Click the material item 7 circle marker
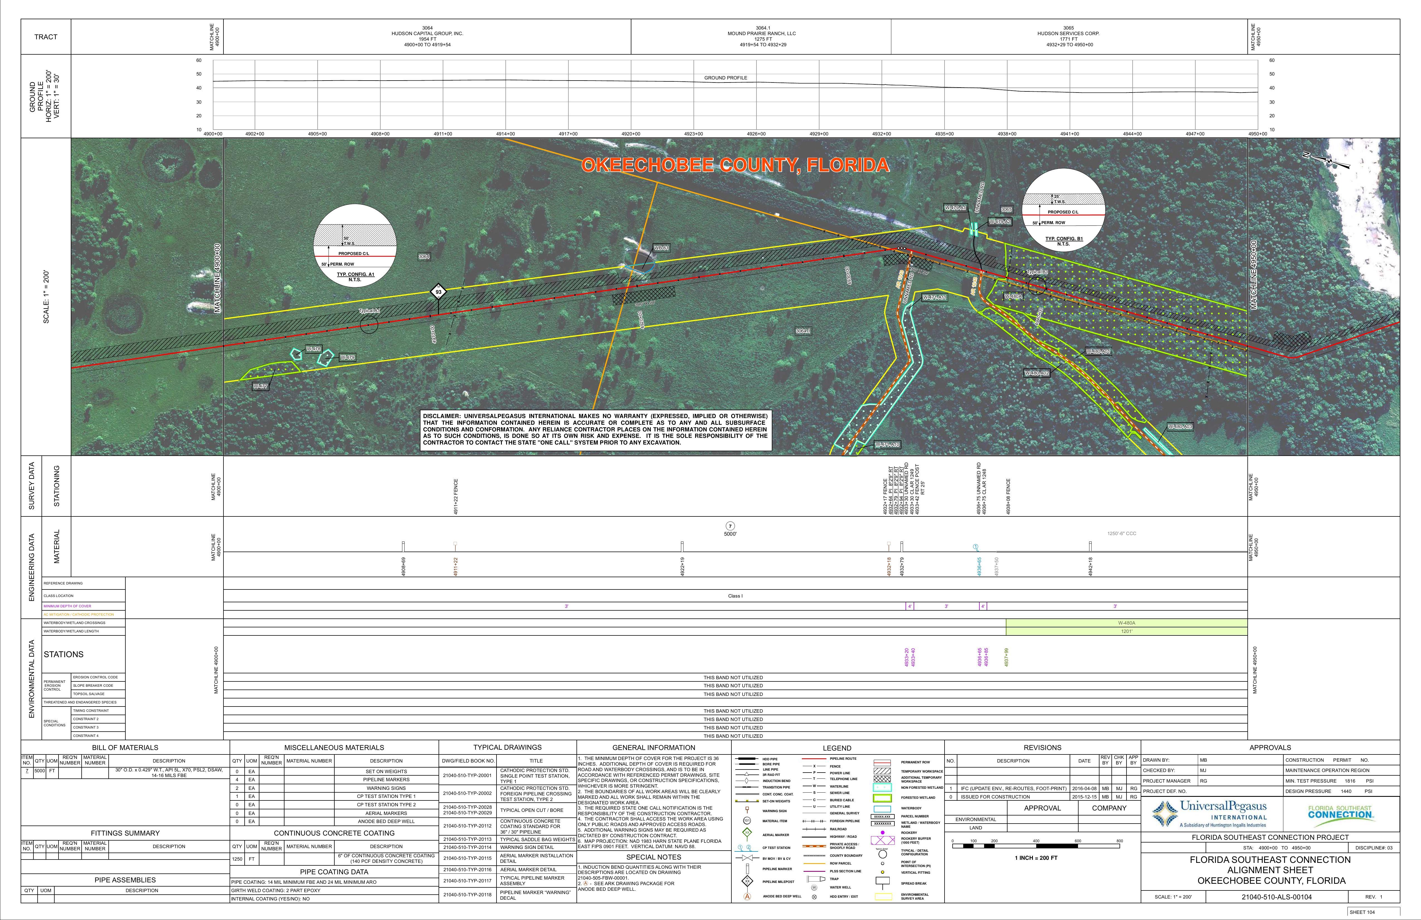Screen dimensions: 1421x920 point(730,526)
